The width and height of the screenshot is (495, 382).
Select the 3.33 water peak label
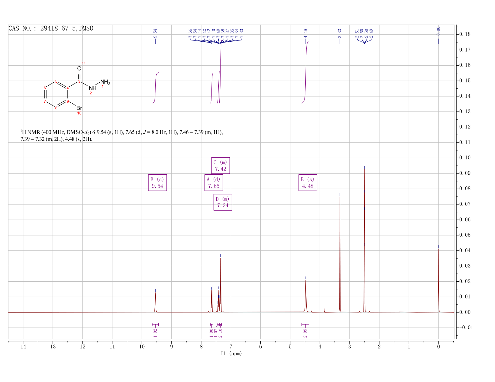click(340, 33)
